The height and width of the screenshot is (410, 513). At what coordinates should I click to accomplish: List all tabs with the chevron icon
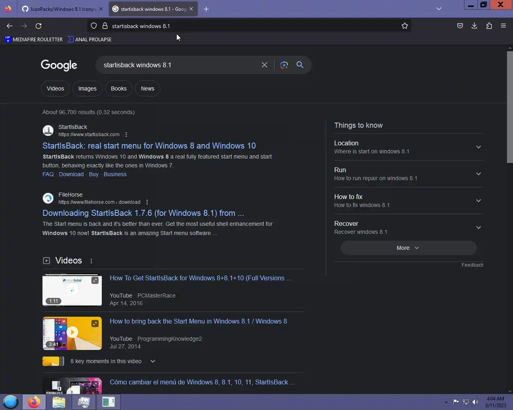coord(439,9)
